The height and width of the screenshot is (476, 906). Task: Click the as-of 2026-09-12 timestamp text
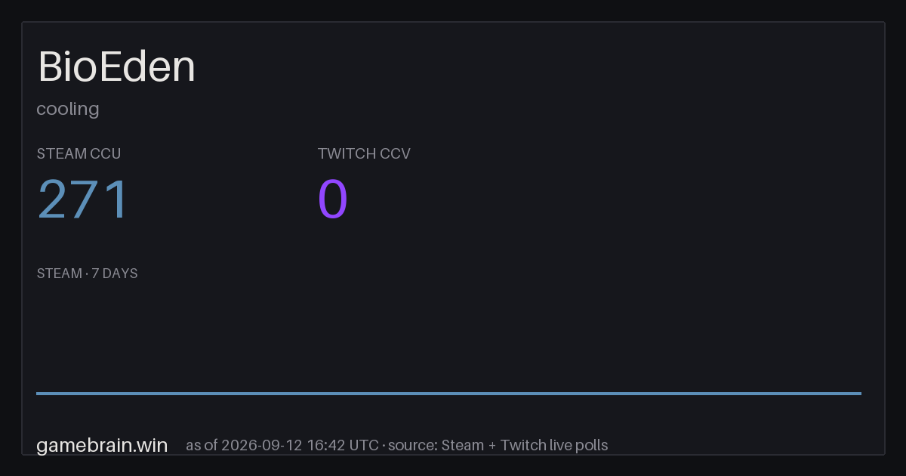(x=282, y=445)
